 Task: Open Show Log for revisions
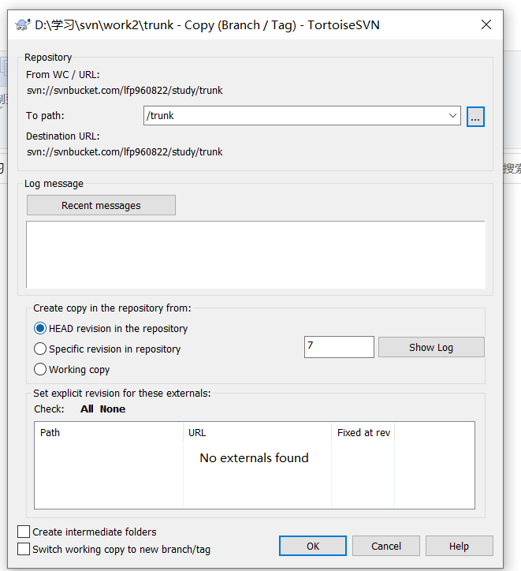[x=431, y=347]
